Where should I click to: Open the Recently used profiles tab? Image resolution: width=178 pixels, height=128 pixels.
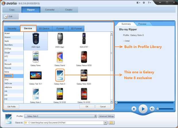point(12,29)
